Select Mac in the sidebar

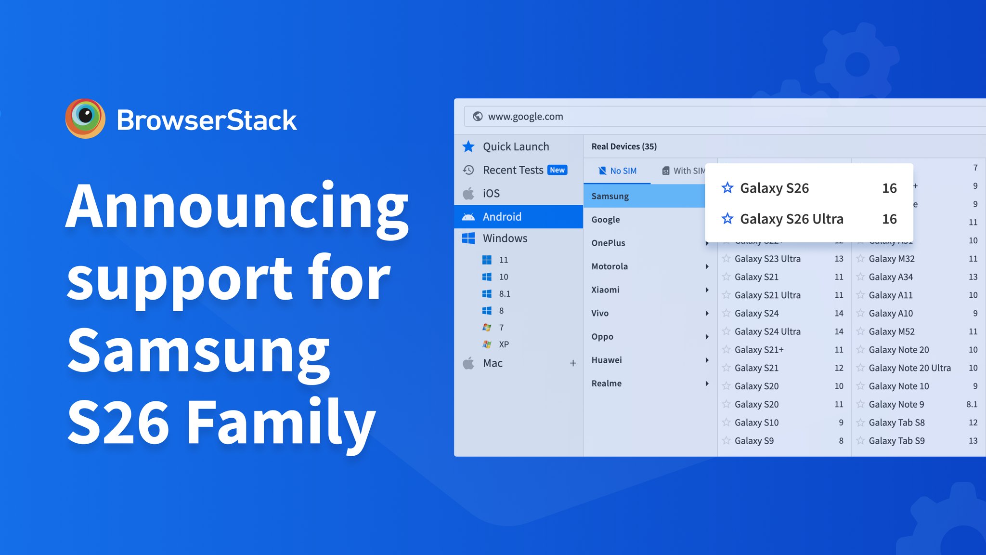(519, 363)
